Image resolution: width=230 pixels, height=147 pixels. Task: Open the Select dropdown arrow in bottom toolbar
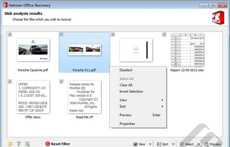[x=199, y=144]
